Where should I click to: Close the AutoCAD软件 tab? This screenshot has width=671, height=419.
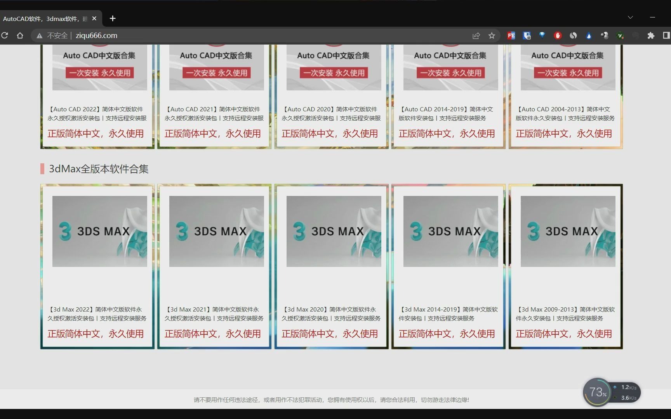pyautogui.click(x=94, y=18)
